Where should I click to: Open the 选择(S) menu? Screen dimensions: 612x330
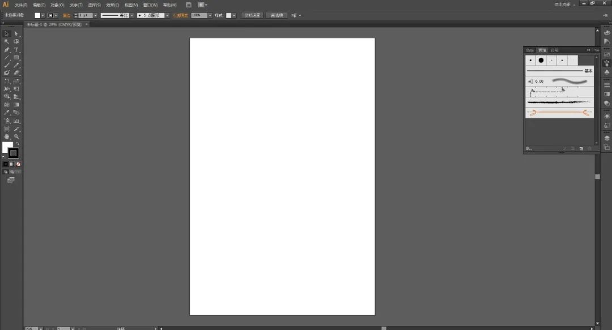coord(95,5)
